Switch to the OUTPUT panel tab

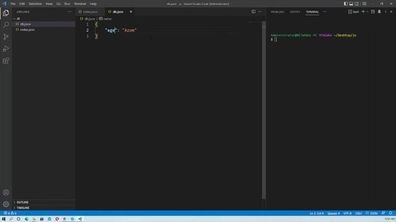(x=295, y=12)
